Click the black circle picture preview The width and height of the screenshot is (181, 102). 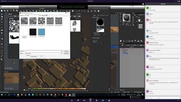100,22
